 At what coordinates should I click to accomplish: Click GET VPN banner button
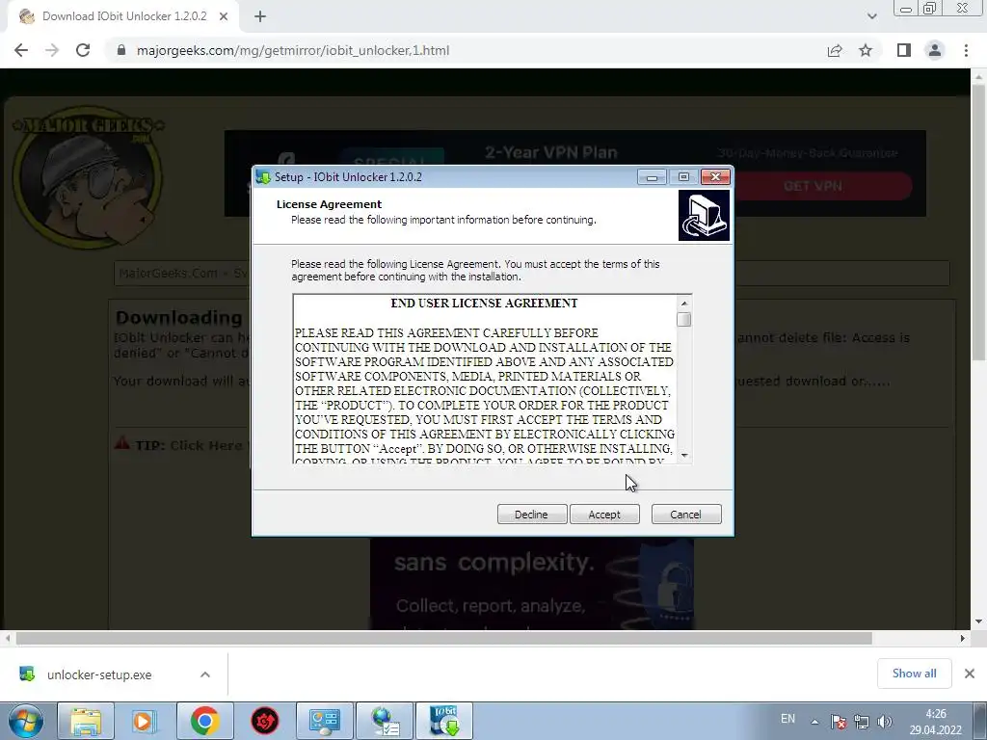(x=814, y=186)
